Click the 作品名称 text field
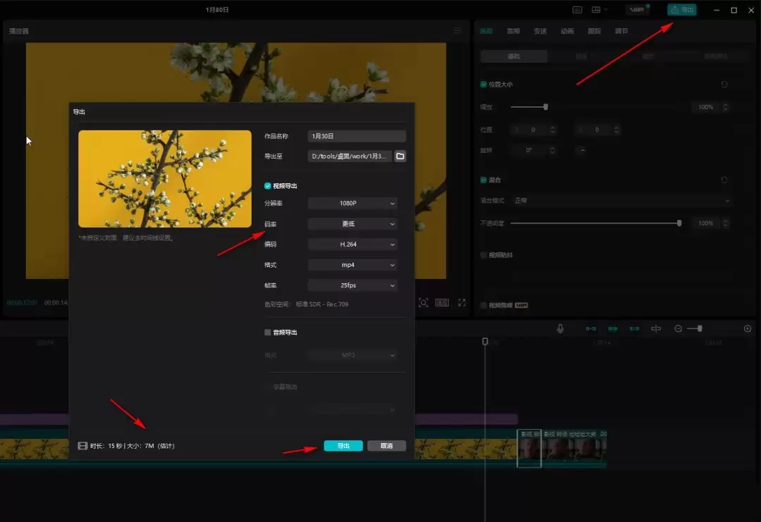The height and width of the screenshot is (522, 761). coord(357,136)
